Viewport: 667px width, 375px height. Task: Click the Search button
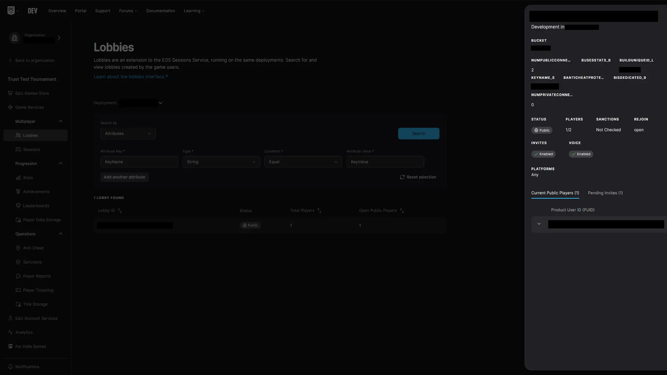[419, 134]
